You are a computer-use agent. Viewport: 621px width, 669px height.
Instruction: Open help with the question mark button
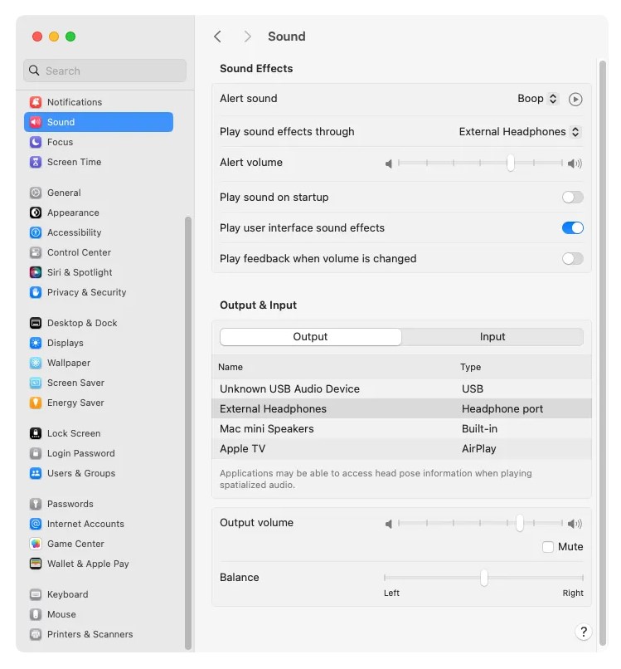(584, 632)
